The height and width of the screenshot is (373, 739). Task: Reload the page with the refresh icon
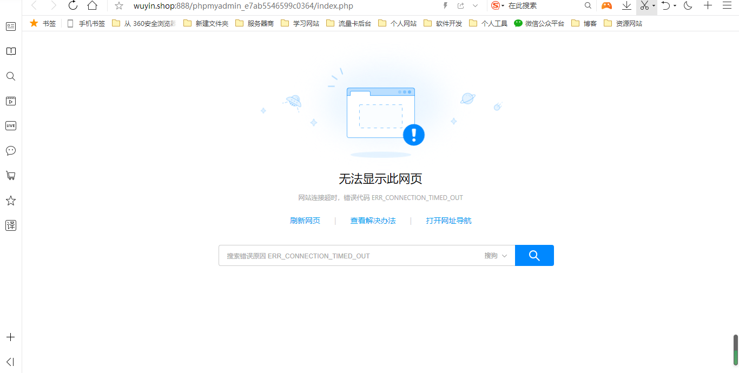73,5
